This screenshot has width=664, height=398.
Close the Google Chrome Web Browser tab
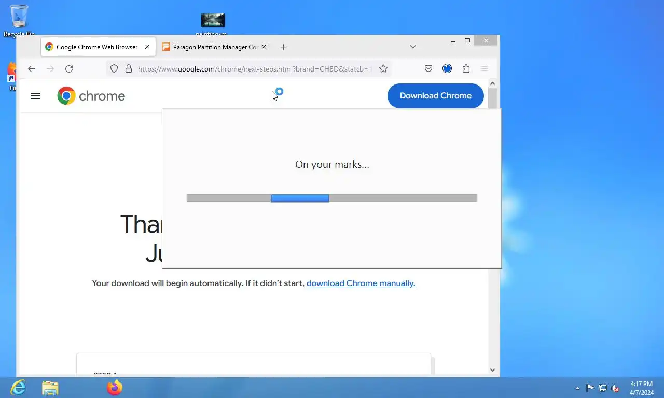click(147, 47)
